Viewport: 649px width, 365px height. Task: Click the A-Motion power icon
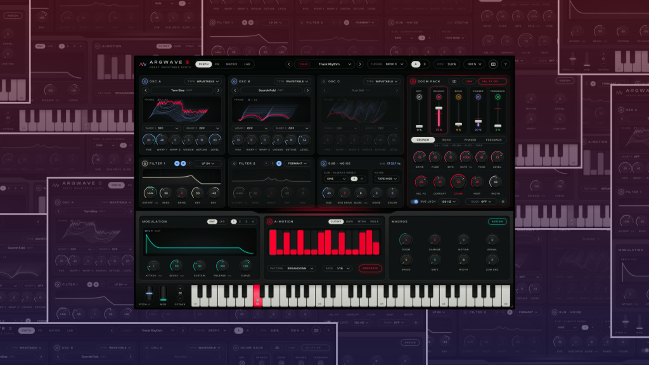click(269, 221)
